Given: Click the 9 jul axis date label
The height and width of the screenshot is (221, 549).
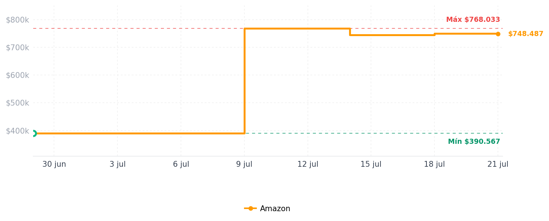Looking at the screenshot, I should pos(244,164).
